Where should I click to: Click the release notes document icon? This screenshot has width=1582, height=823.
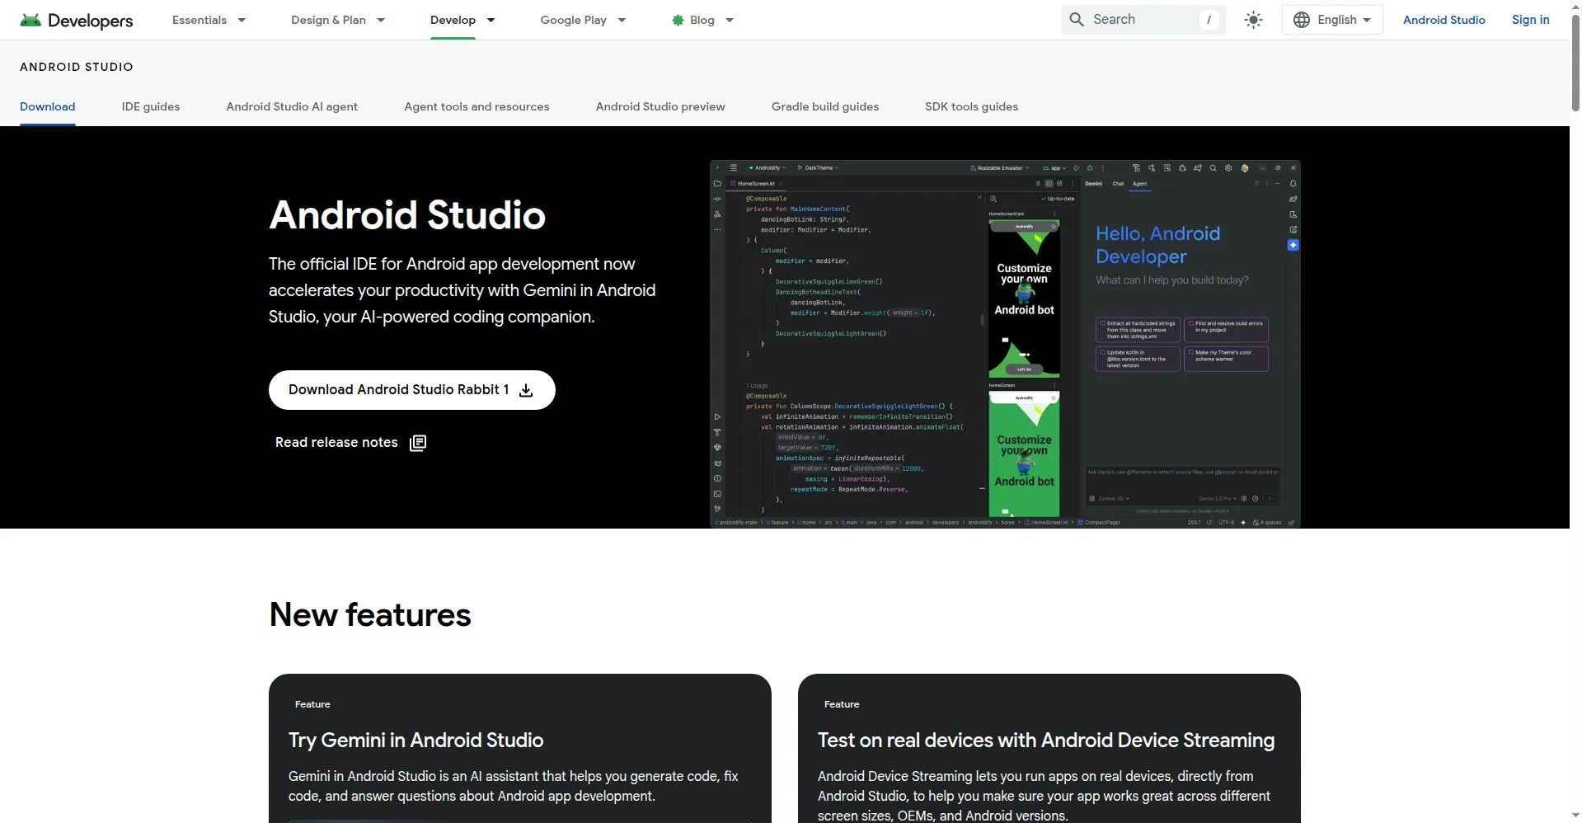coord(418,443)
